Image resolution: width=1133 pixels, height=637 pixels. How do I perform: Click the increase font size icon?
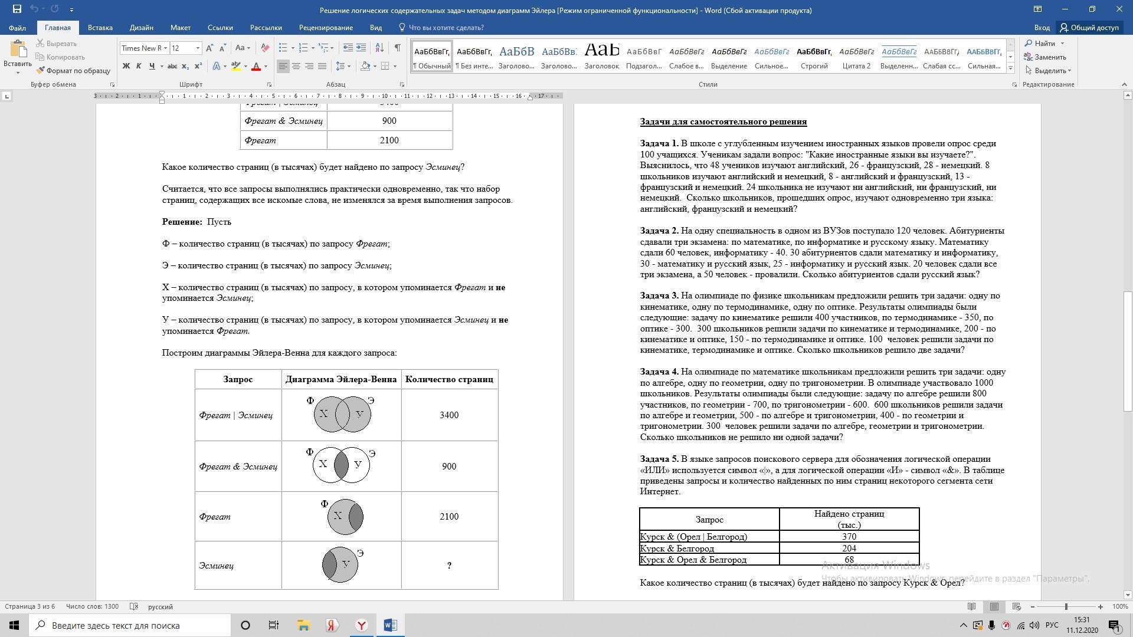tap(209, 48)
